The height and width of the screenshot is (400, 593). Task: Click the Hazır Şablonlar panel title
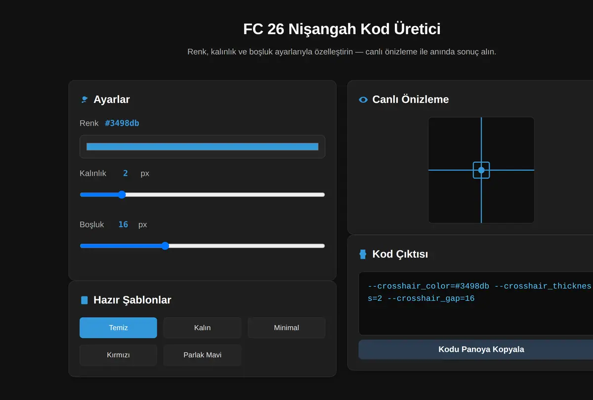coord(132,300)
